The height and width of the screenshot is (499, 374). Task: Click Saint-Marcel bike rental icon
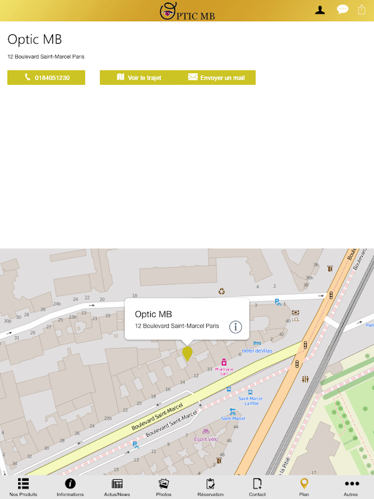pyautogui.click(x=233, y=412)
